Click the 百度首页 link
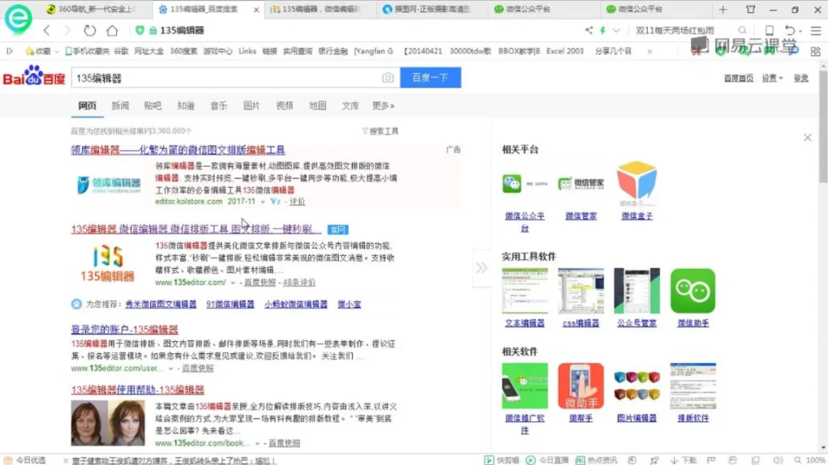 click(738, 78)
